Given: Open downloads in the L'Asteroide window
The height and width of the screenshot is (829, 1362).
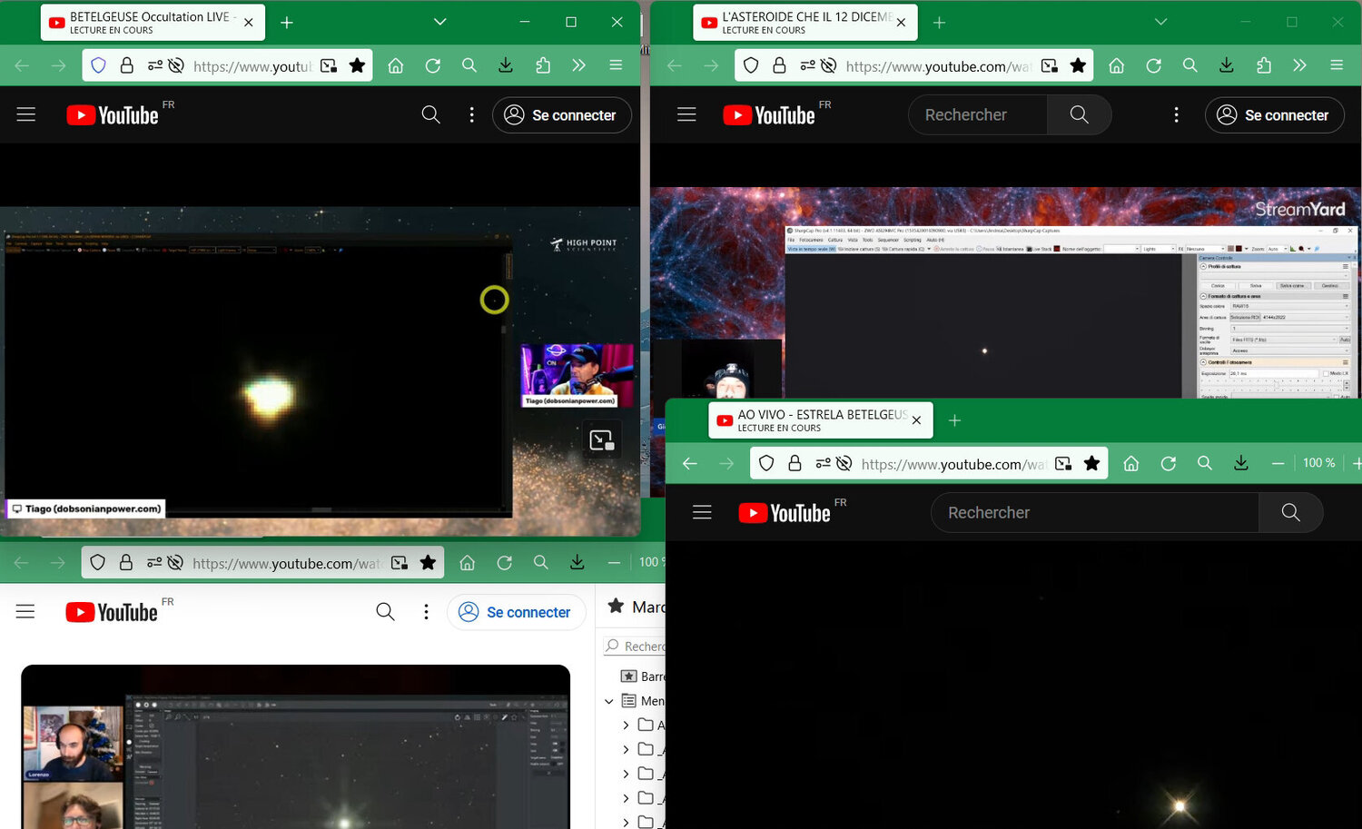Looking at the screenshot, I should pos(1227,65).
